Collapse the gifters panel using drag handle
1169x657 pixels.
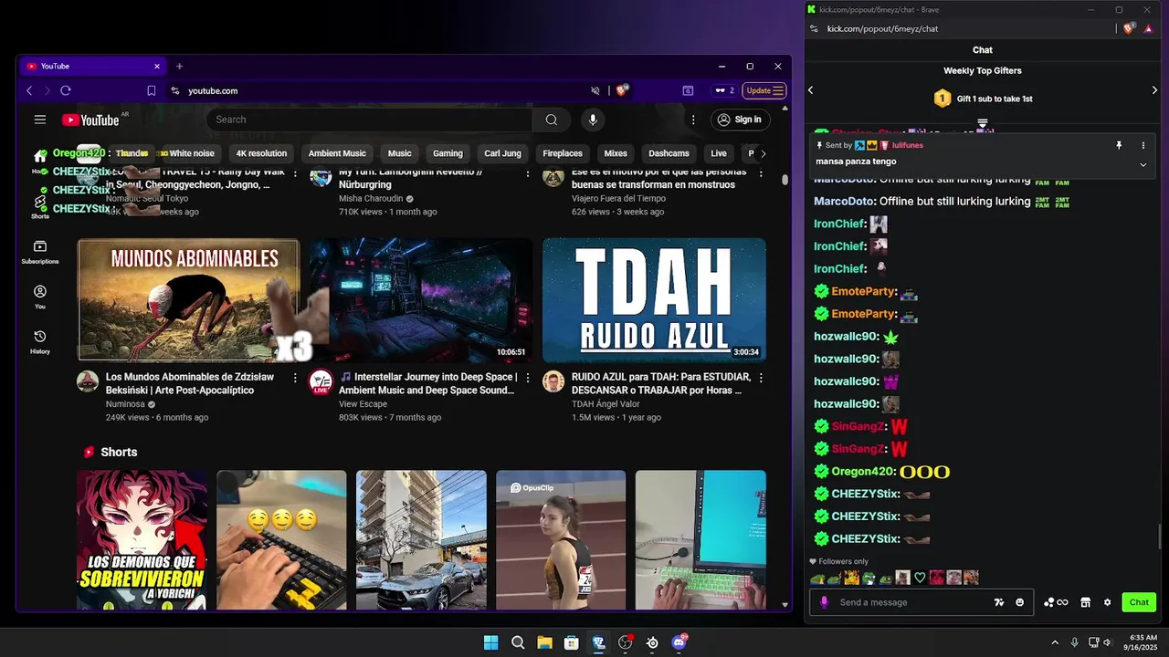[x=983, y=122]
